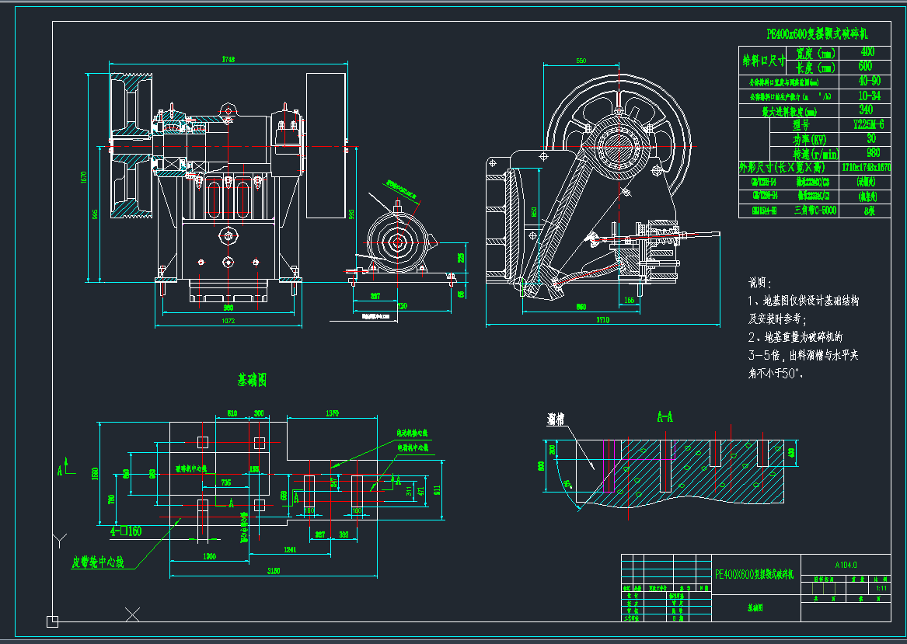Image resolution: width=907 pixels, height=644 pixels.
Task: Click the A-A section view heading
Action: (665, 417)
